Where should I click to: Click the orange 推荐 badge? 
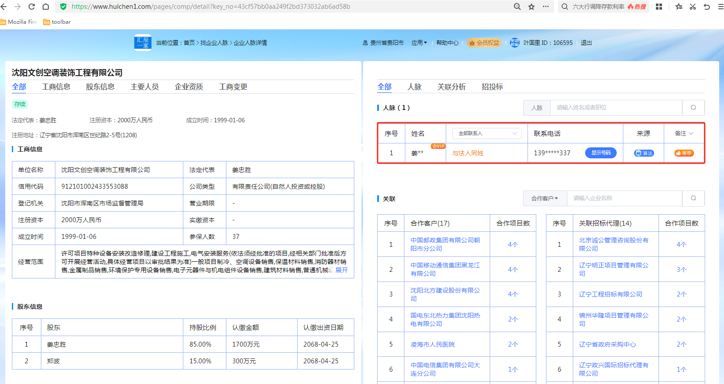684,153
